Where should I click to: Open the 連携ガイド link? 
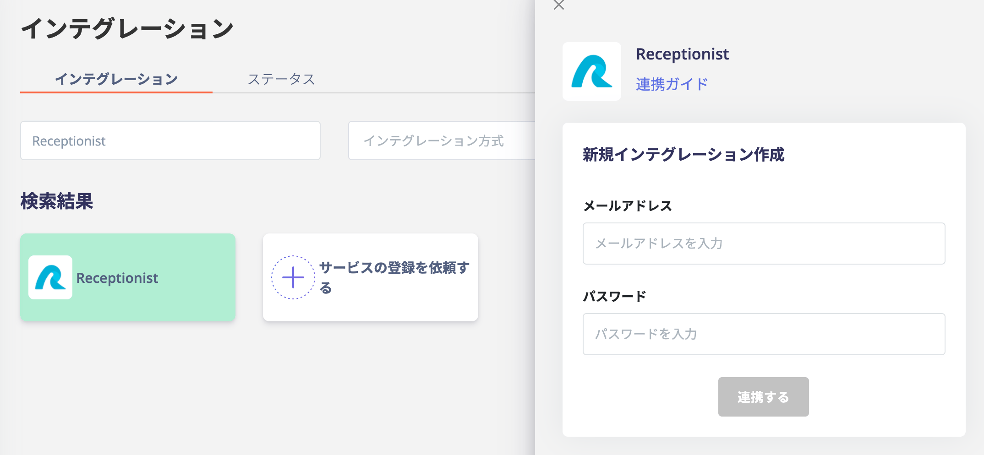(672, 84)
